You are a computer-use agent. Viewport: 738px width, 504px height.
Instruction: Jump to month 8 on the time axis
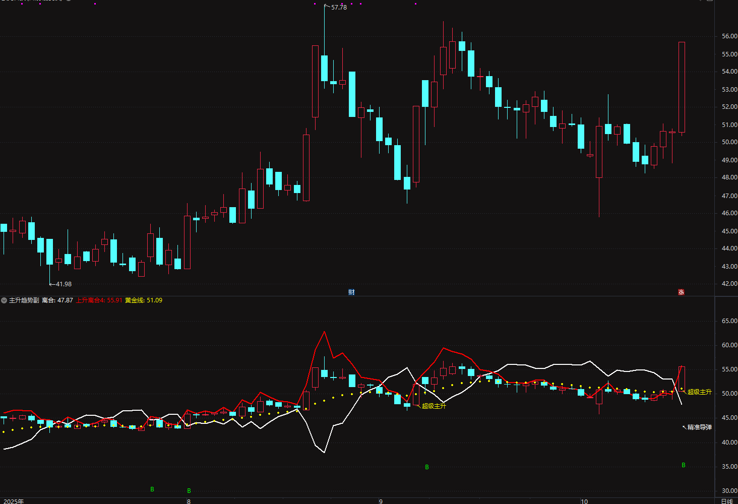[189, 501]
